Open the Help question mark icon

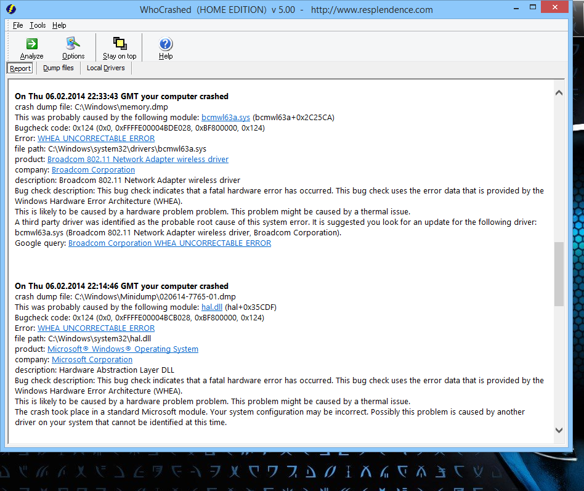166,44
